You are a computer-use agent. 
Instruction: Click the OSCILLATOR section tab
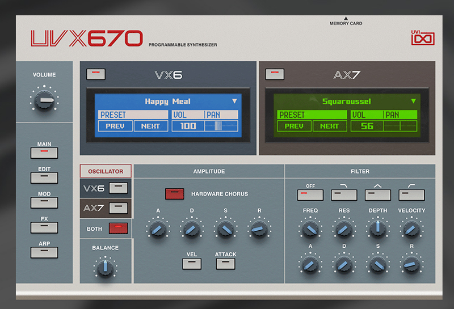tap(106, 171)
